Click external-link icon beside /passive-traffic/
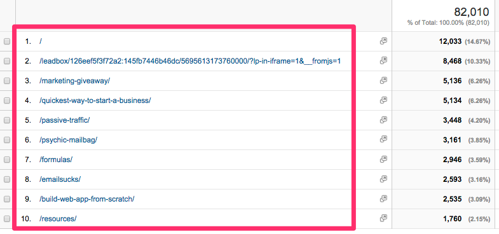The width and height of the screenshot is (499, 234). pyautogui.click(x=383, y=120)
